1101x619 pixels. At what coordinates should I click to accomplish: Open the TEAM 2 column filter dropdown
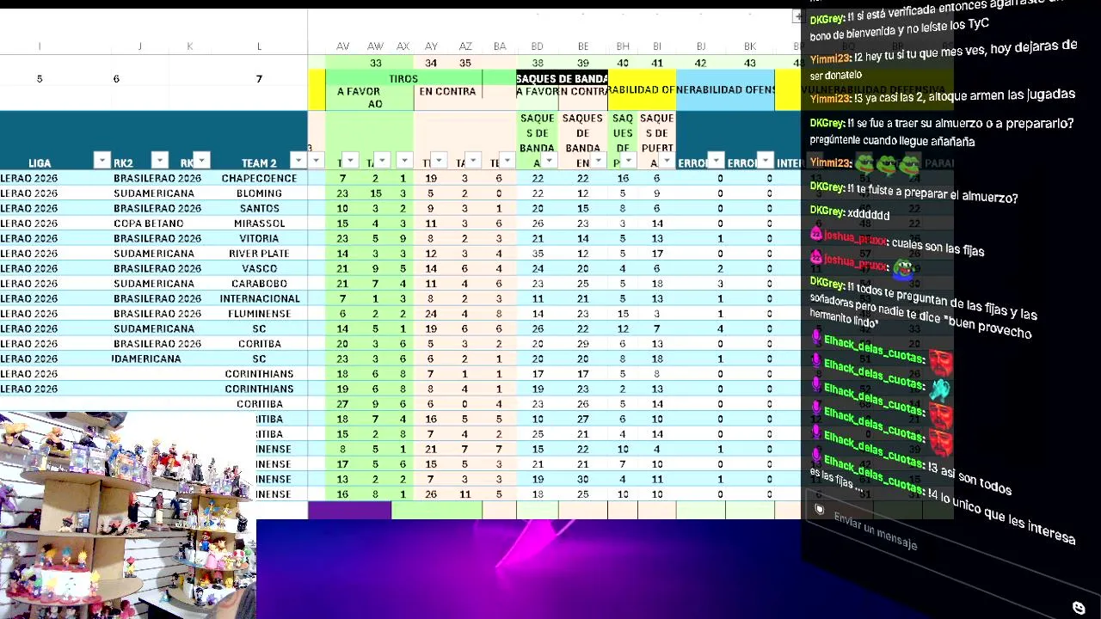pyautogui.click(x=298, y=161)
